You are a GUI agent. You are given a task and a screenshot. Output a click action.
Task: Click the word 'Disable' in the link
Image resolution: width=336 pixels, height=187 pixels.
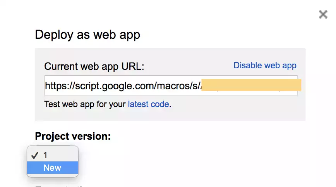(248, 66)
